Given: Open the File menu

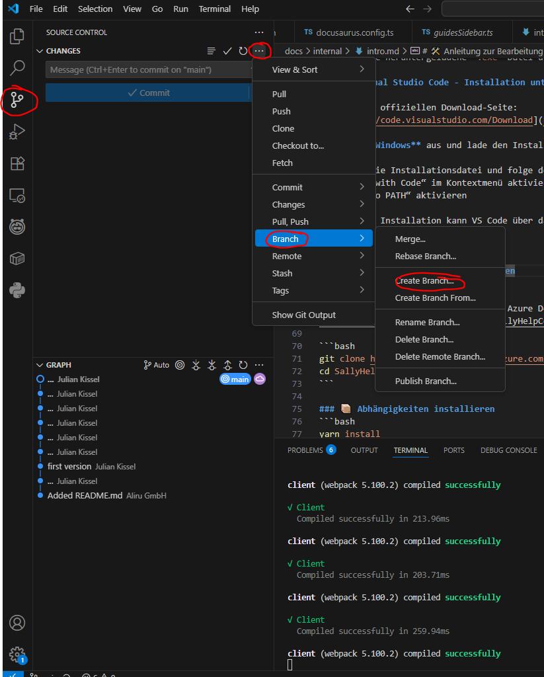Looking at the screenshot, I should point(36,9).
